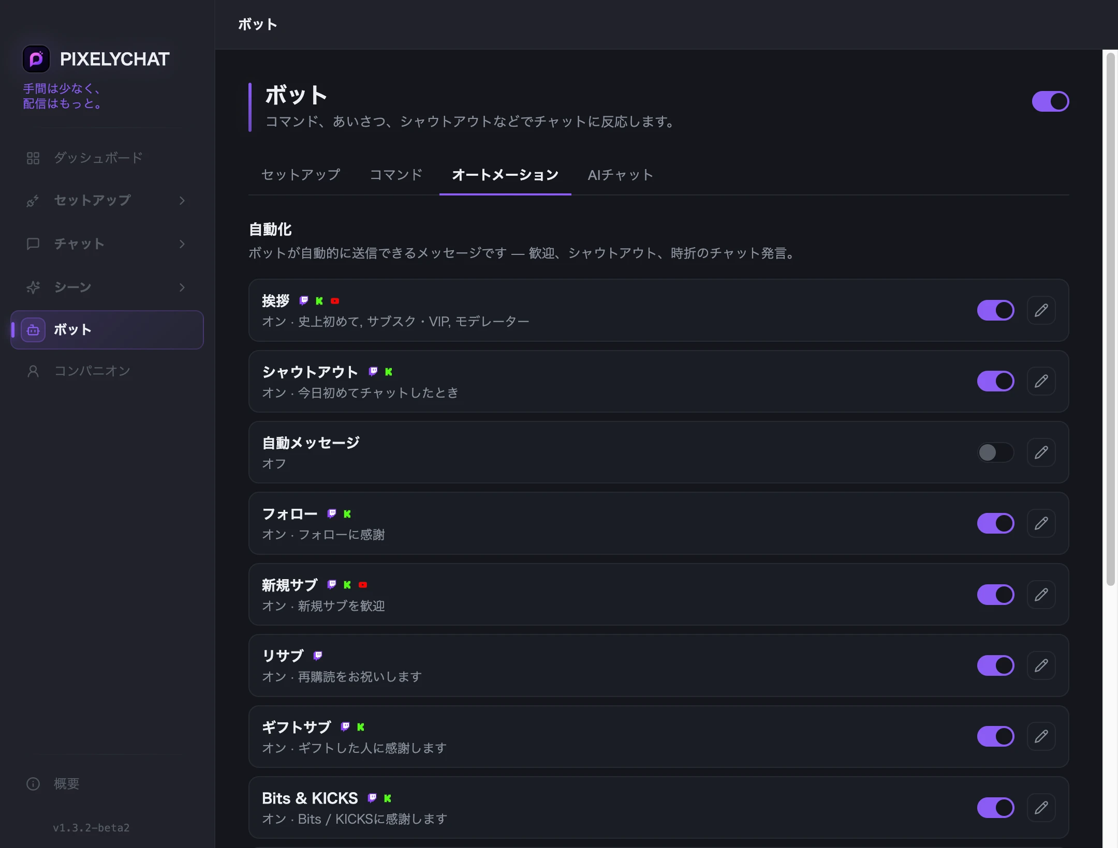The image size is (1118, 848).
Task: Click Kick icon in 挨拶 row
Action: point(319,300)
